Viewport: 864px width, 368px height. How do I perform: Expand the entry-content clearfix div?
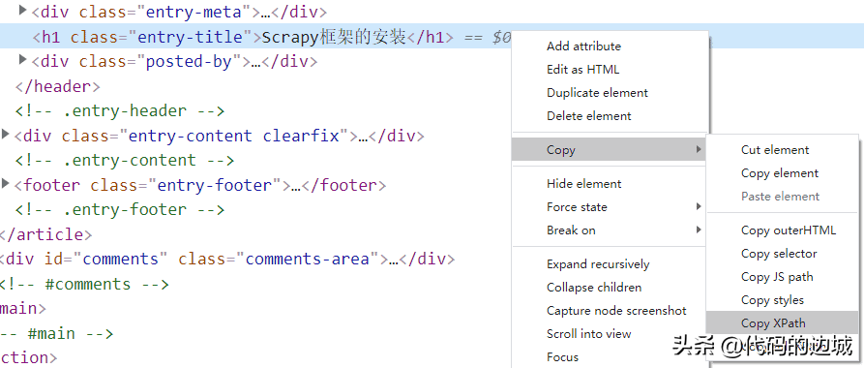point(6,134)
